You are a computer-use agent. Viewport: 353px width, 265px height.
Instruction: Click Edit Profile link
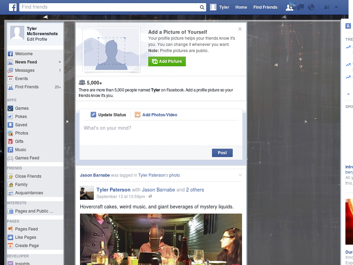click(37, 39)
